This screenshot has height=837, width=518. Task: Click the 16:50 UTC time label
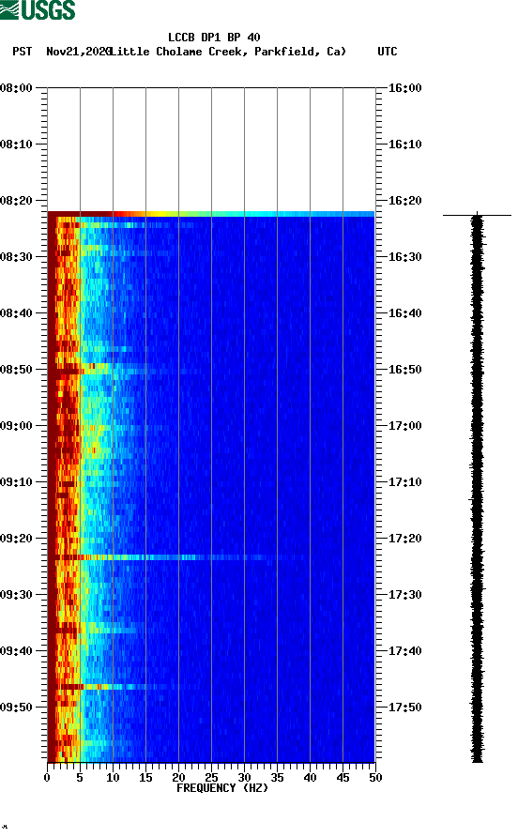pos(404,370)
